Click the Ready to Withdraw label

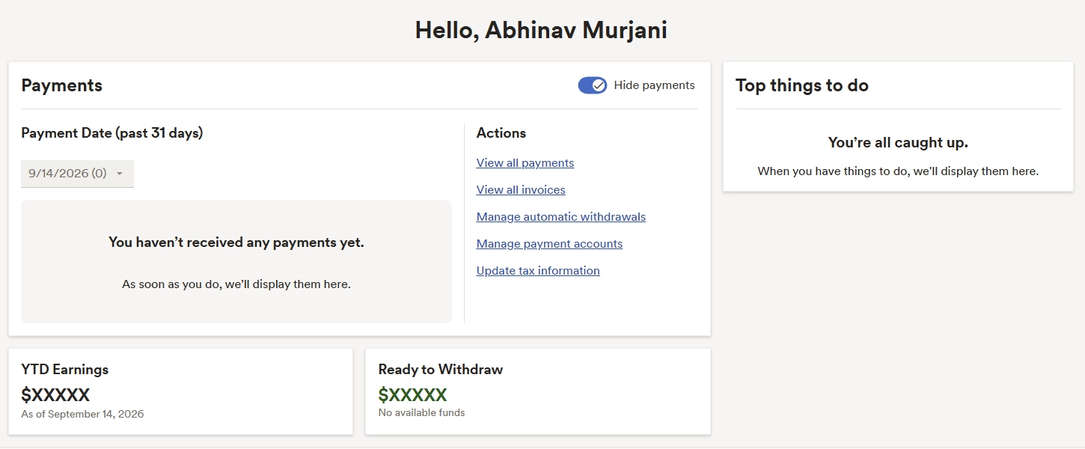coord(441,370)
